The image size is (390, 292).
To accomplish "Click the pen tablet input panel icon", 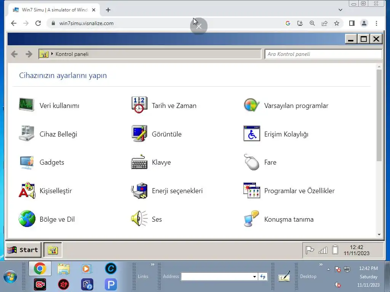I will (284, 276).
